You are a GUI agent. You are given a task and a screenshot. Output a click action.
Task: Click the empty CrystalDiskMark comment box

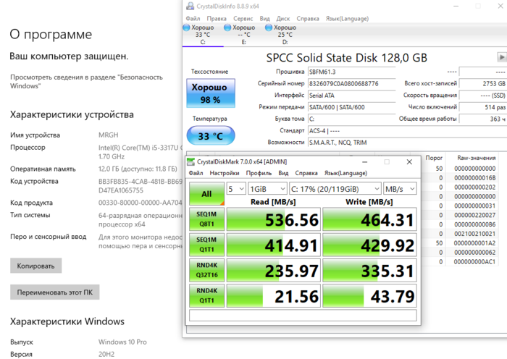click(x=303, y=315)
